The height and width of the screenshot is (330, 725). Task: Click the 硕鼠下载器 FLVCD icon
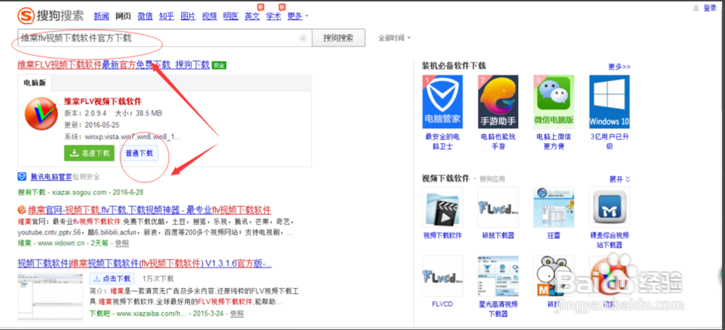498,207
